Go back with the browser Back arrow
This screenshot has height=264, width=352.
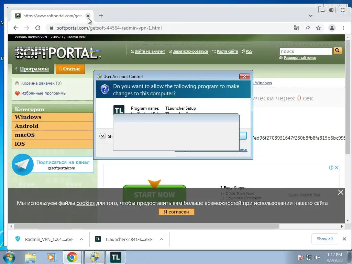(x=16, y=28)
